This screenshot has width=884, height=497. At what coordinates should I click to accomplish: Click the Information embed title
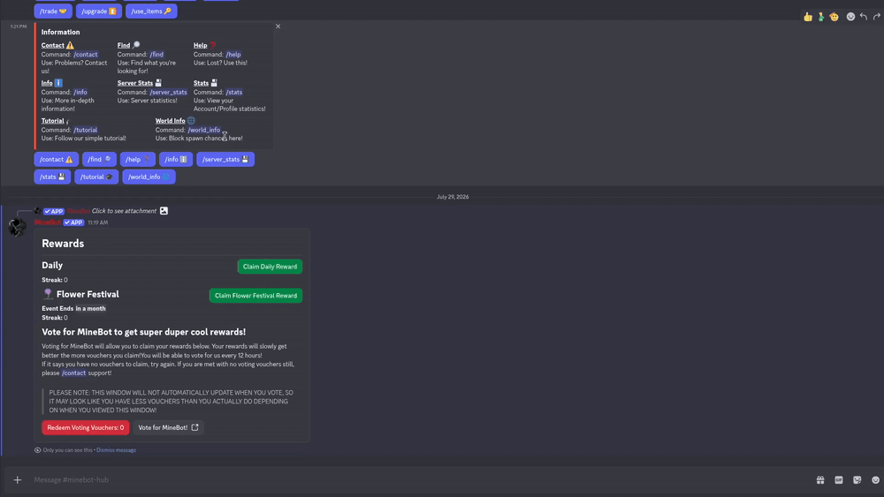(x=60, y=32)
